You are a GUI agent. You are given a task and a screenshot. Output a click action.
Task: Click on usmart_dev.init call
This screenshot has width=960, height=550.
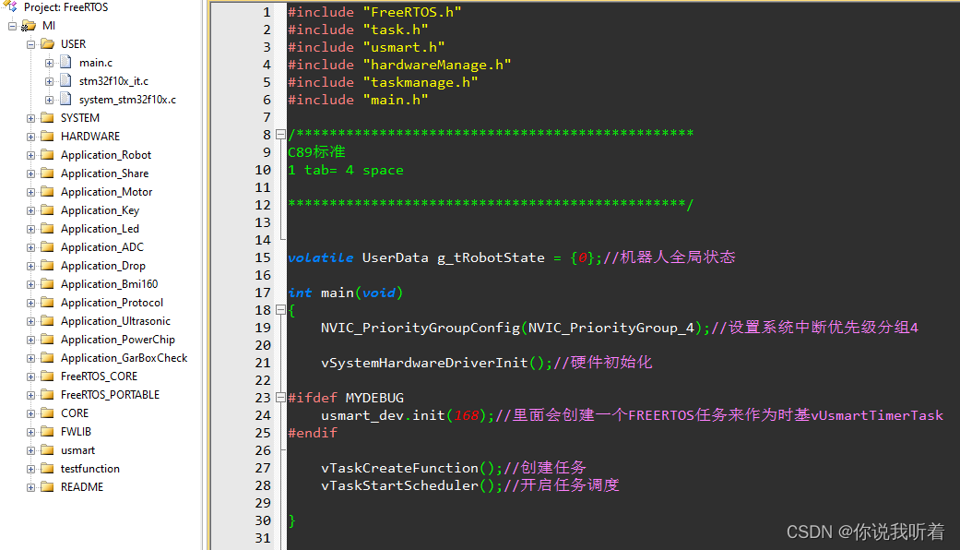tap(383, 415)
